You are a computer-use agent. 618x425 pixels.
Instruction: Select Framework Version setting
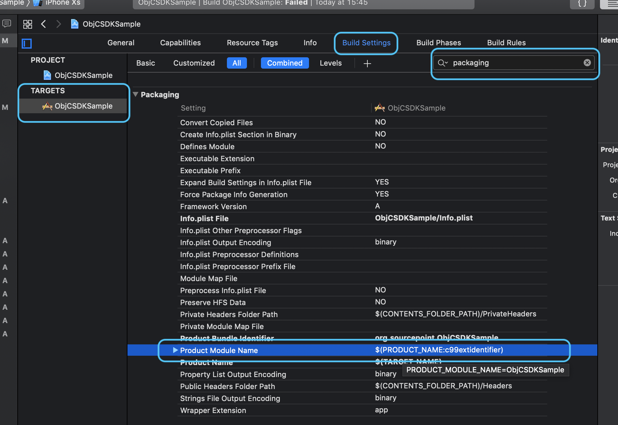[x=214, y=207]
